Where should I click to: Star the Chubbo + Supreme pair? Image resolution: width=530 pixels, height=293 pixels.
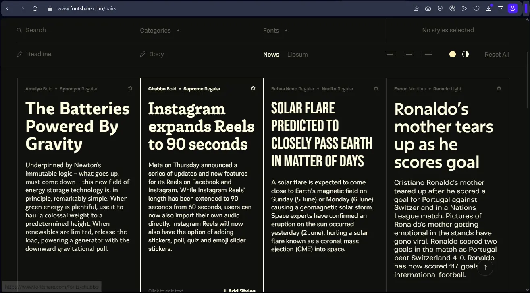tap(253, 88)
